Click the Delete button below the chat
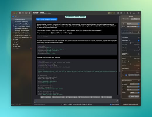This screenshot has height=117, width=152. tap(107, 97)
